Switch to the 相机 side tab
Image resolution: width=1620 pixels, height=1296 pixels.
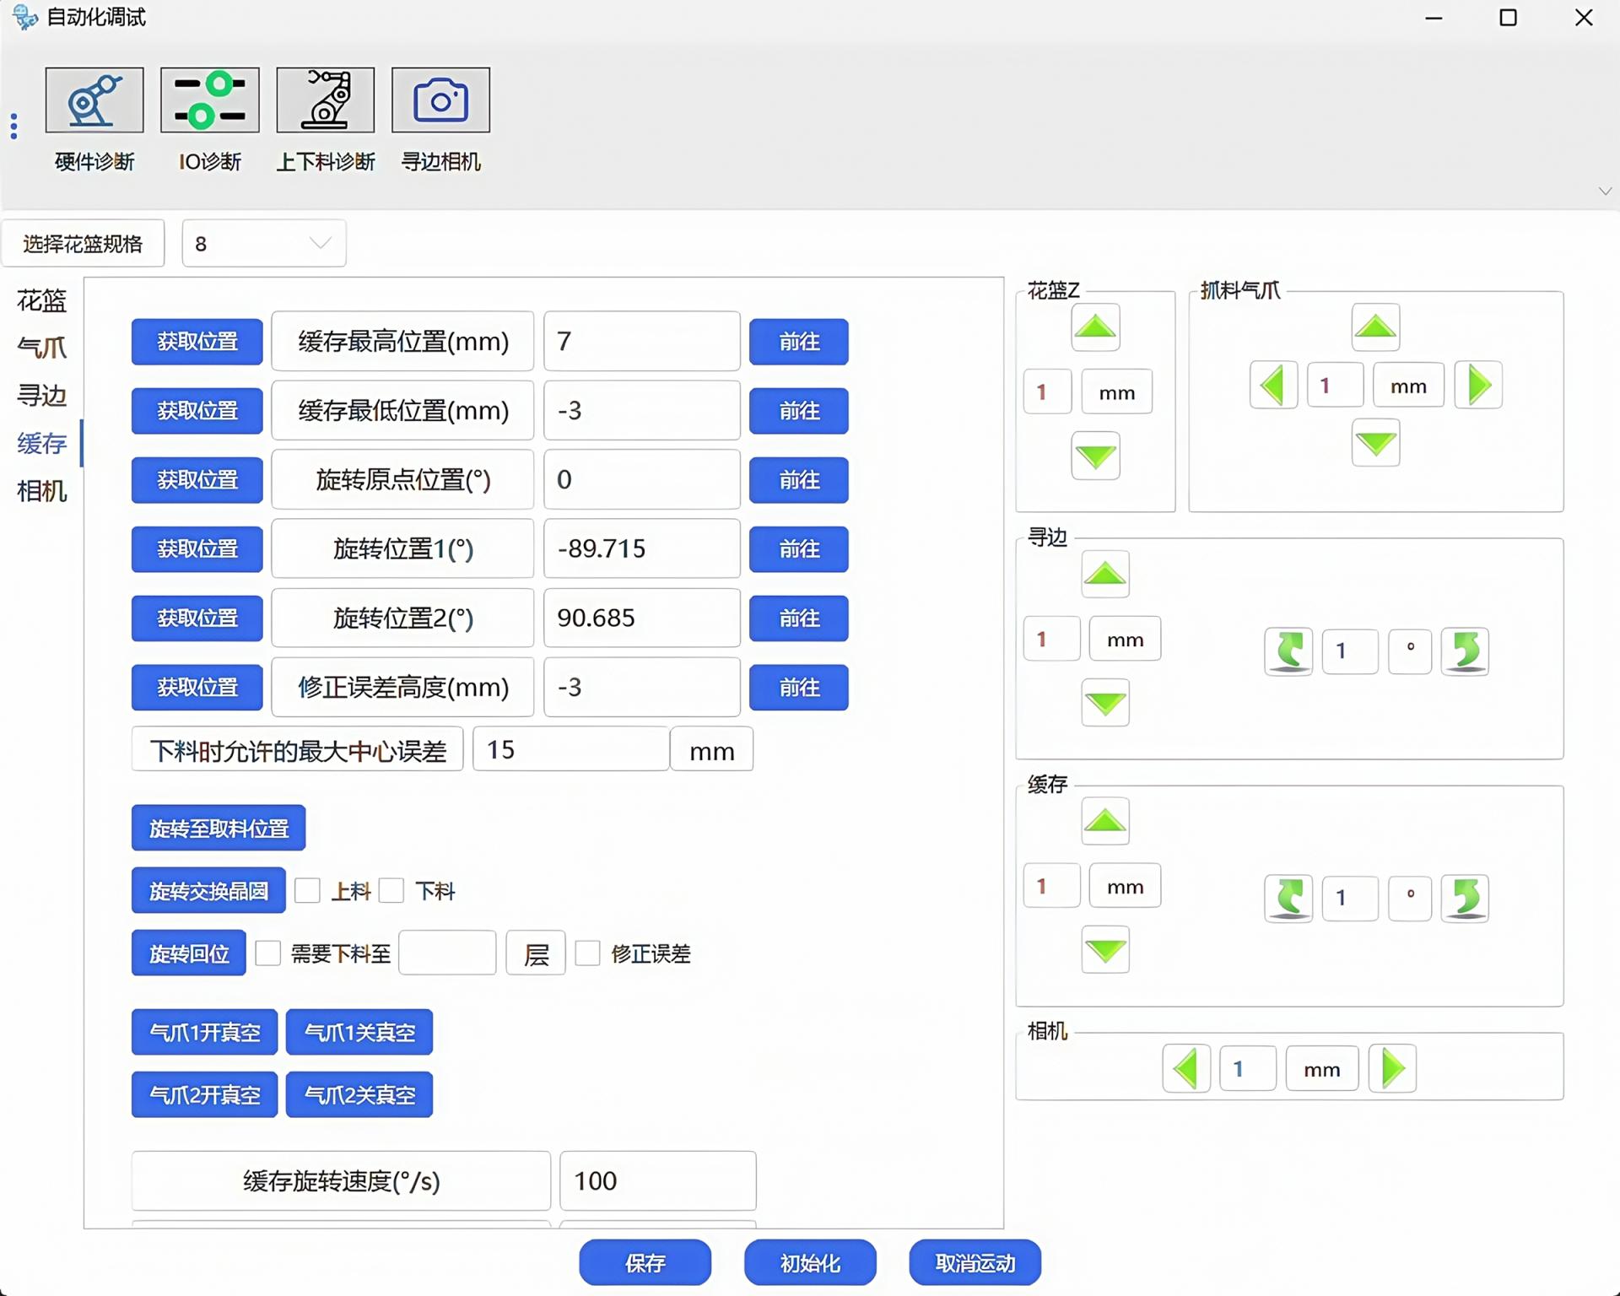(x=41, y=491)
